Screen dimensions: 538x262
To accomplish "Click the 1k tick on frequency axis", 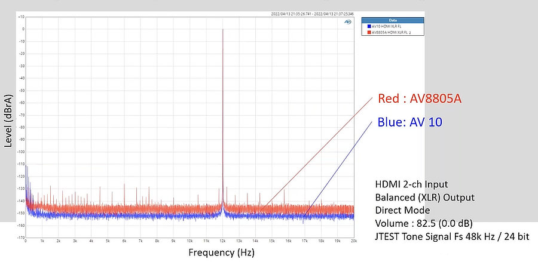I will click(42, 241).
